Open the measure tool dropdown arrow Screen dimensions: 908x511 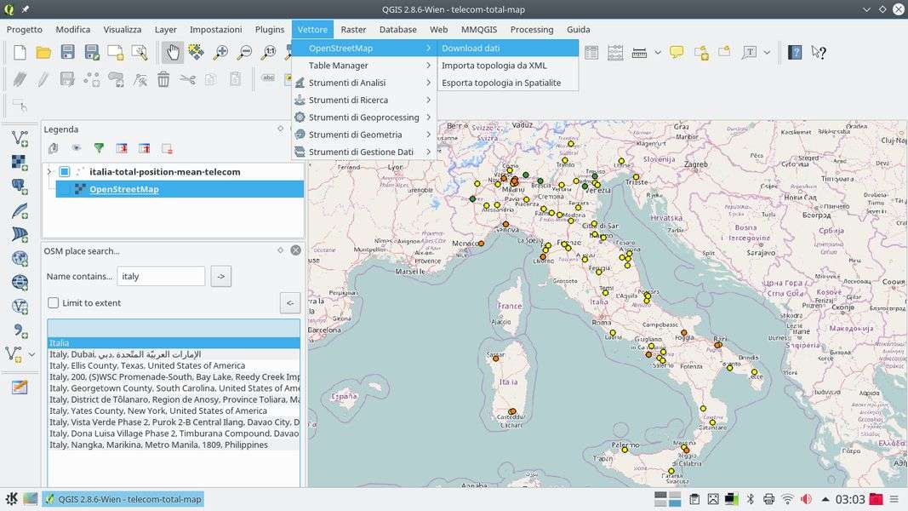(x=658, y=53)
